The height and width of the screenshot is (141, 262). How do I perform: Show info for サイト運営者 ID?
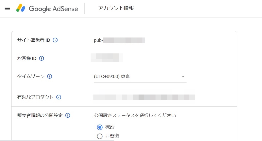coord(55,40)
